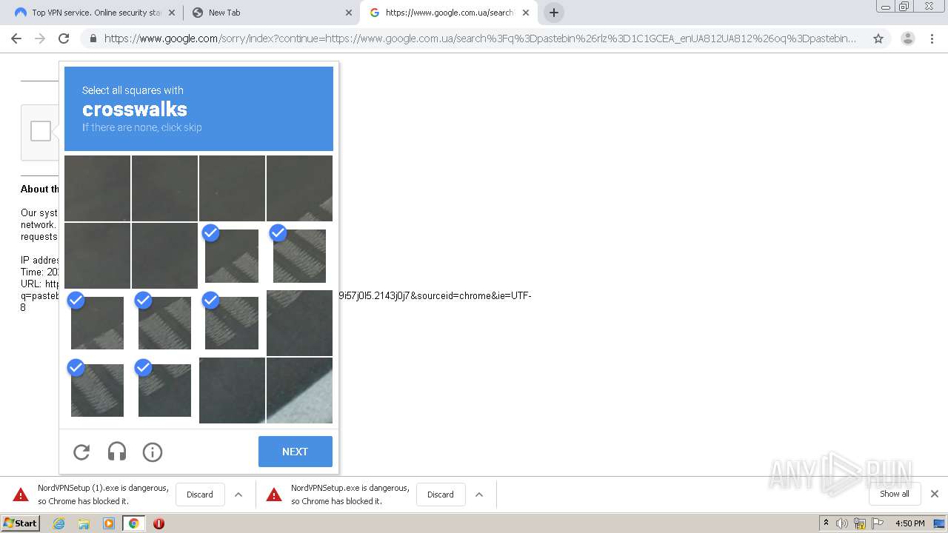Close the downloads bar
This screenshot has height=533, width=948.
(935, 494)
